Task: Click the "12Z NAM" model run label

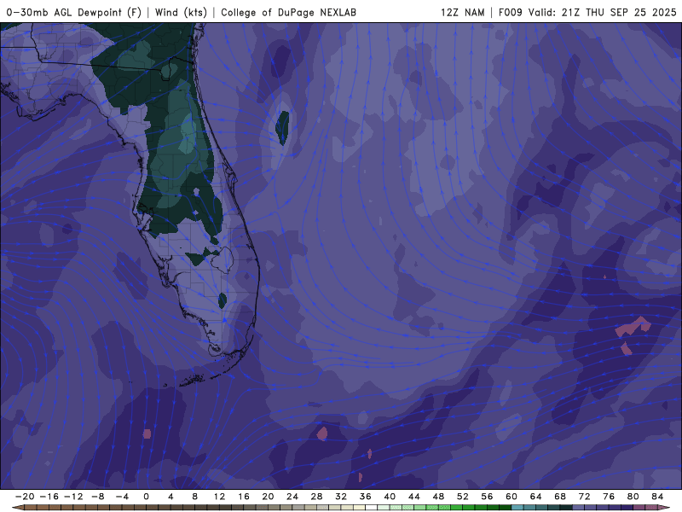Action: (x=462, y=12)
